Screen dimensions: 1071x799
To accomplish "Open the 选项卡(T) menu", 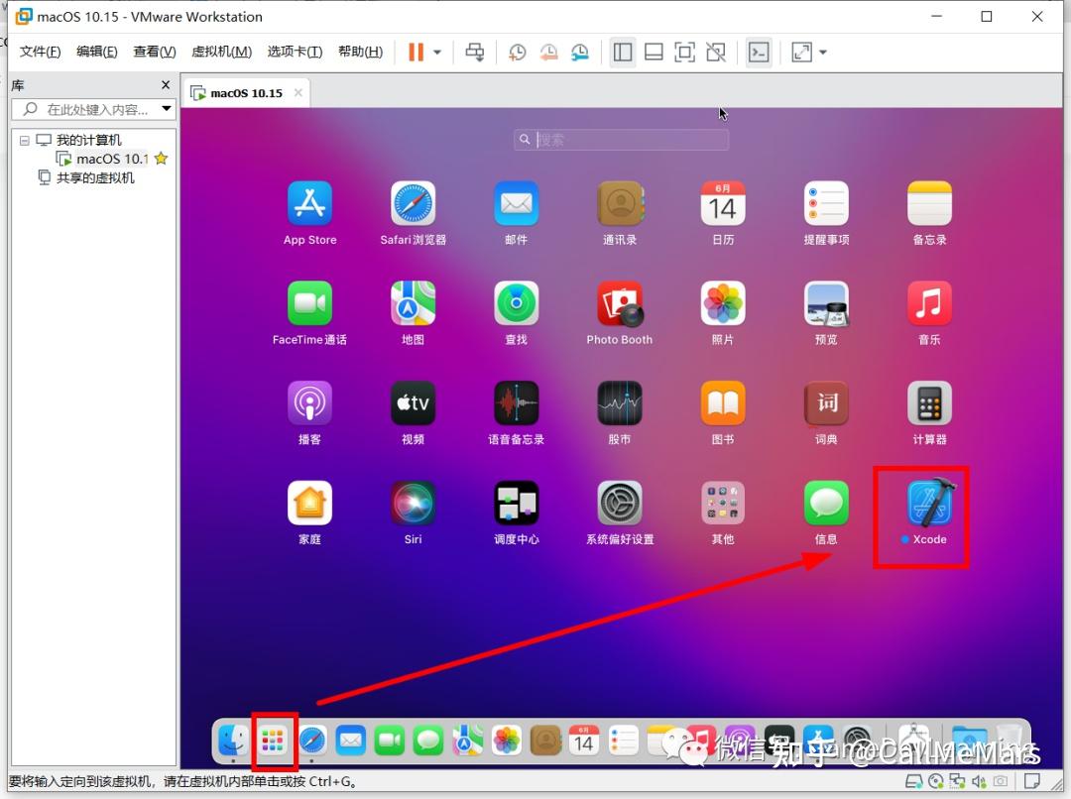I will 295,52.
